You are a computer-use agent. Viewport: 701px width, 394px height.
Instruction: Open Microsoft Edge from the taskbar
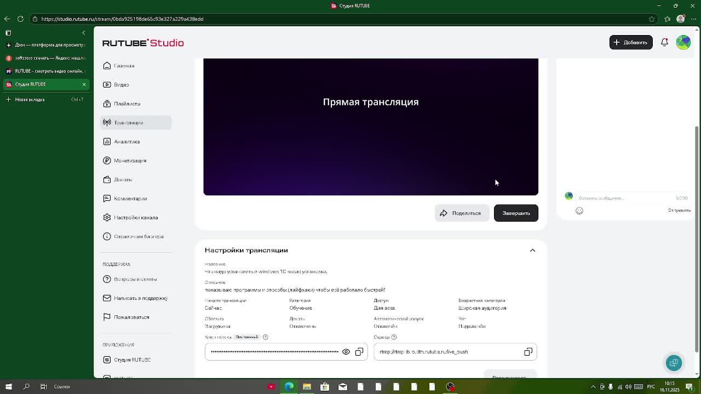[x=289, y=387]
